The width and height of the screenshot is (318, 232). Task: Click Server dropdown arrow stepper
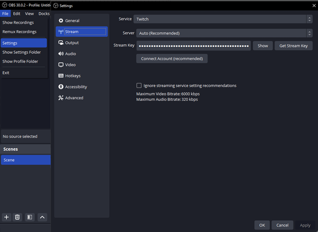[x=310, y=33]
